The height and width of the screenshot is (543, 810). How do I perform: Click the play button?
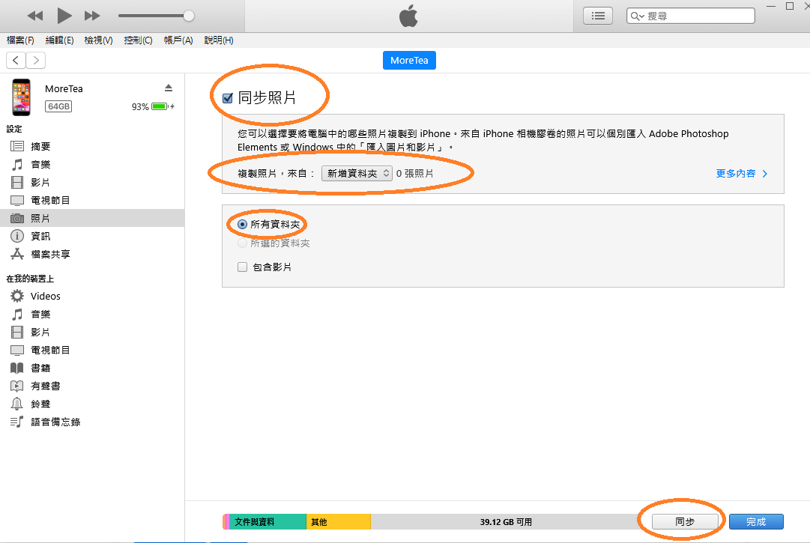pos(64,16)
